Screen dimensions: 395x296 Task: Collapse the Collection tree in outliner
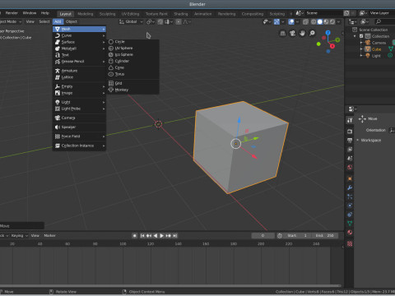[x=355, y=36]
